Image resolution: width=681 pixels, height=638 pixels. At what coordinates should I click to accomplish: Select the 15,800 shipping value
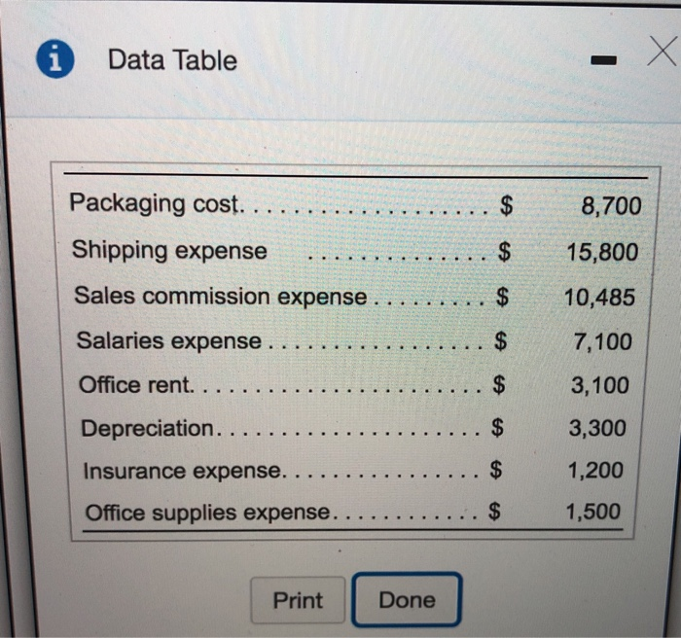[x=602, y=252]
